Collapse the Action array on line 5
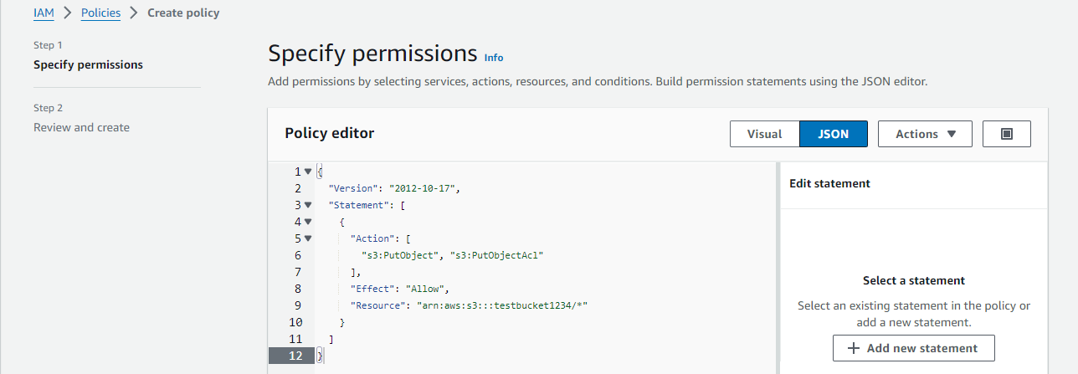Image resolution: width=1078 pixels, height=374 pixels. (308, 238)
